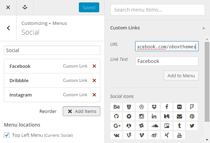Click the scrollbar up arrow in Custom Links panel
This screenshot has height=143, width=210.
pos(207,39)
